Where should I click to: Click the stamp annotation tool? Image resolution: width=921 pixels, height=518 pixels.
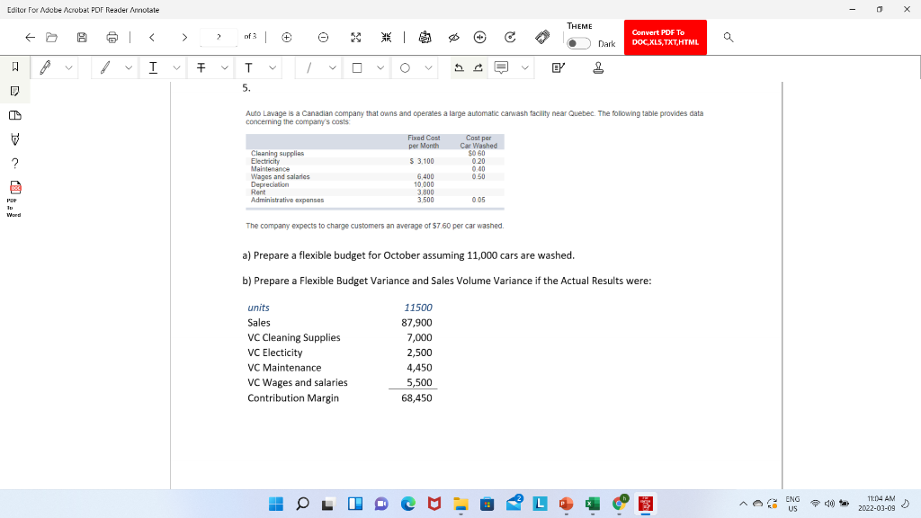coord(596,67)
